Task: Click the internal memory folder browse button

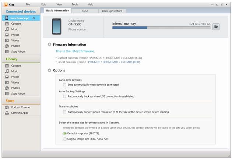Action: coord(216,27)
